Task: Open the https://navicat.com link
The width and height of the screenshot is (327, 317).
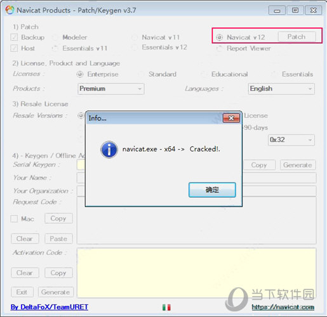Action: (x=283, y=307)
